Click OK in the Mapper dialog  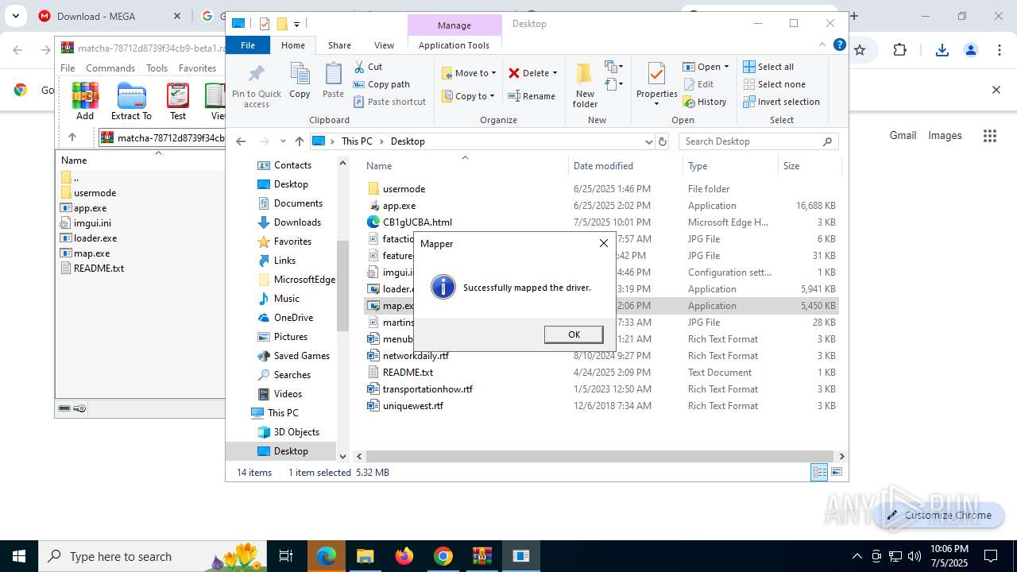[574, 334]
